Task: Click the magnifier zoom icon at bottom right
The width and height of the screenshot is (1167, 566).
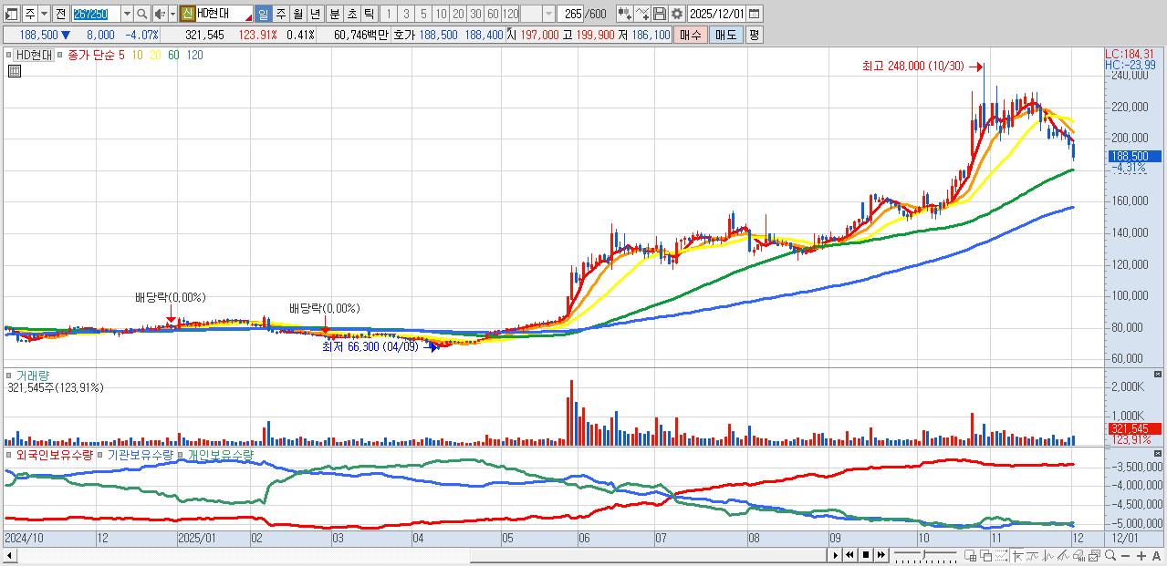Action: (x=1110, y=555)
